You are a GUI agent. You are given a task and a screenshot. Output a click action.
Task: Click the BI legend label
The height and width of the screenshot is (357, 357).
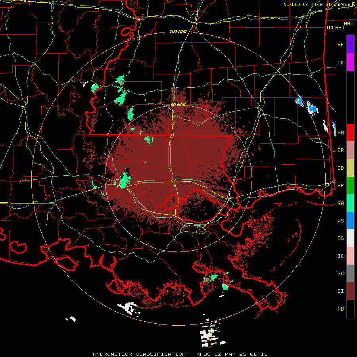click(x=340, y=291)
